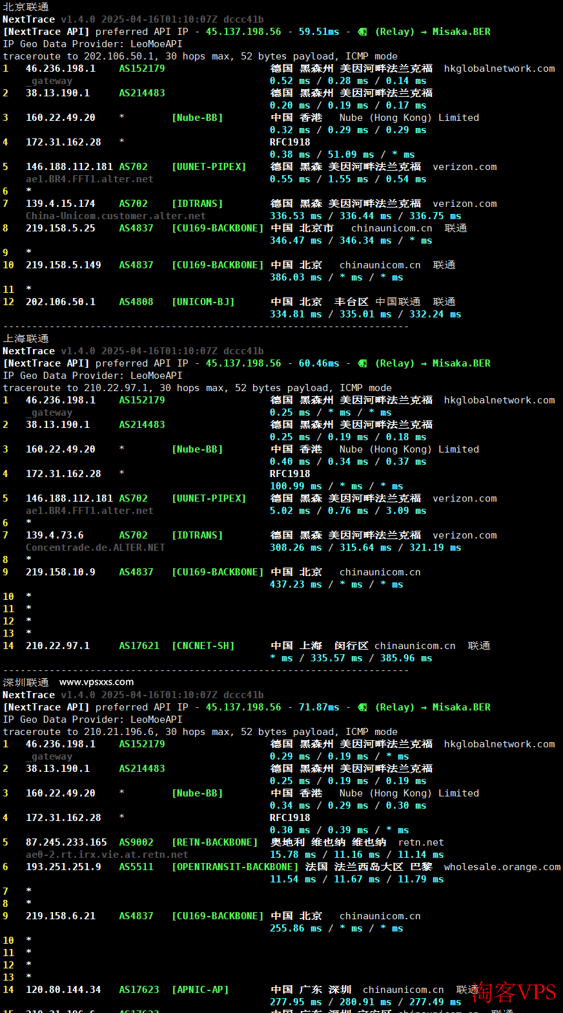Select the 'traceroute to 202.106.50.1' line

200,56
